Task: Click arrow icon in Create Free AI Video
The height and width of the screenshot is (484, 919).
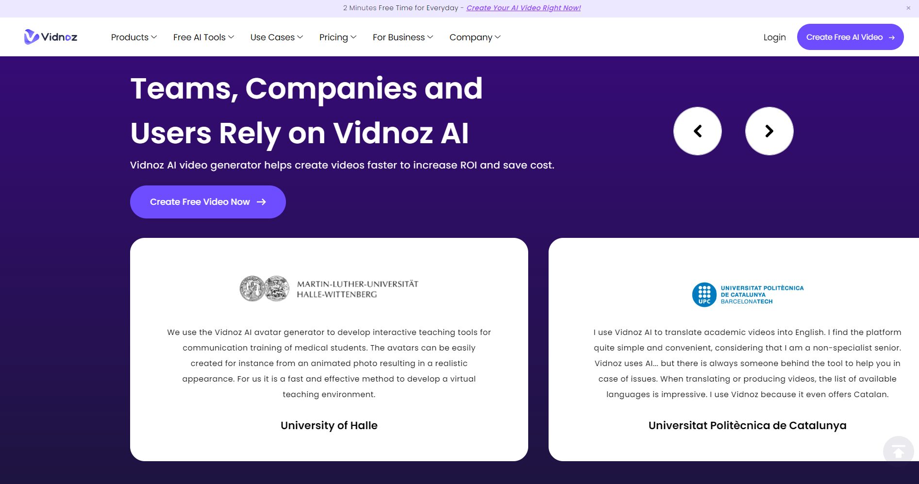Action: tap(892, 37)
